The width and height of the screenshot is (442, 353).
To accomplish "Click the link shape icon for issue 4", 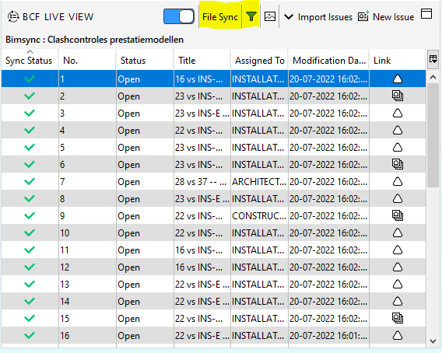I will tap(398, 131).
